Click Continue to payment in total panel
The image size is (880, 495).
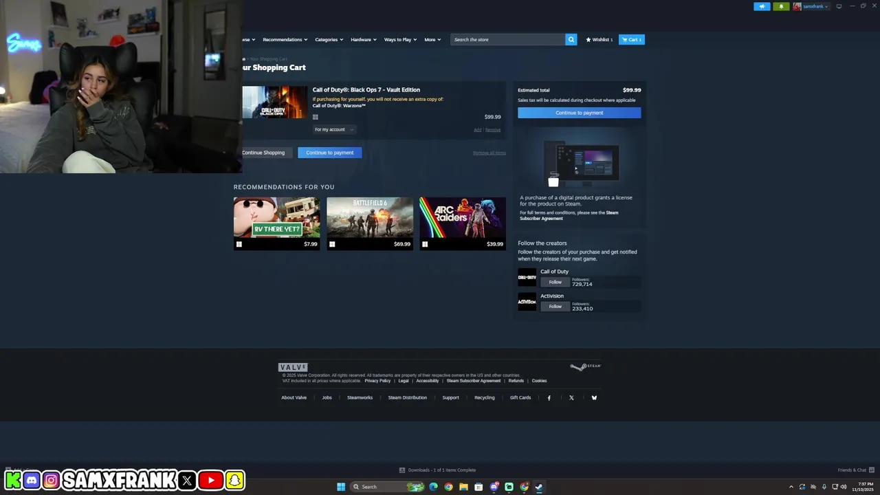coord(579,113)
